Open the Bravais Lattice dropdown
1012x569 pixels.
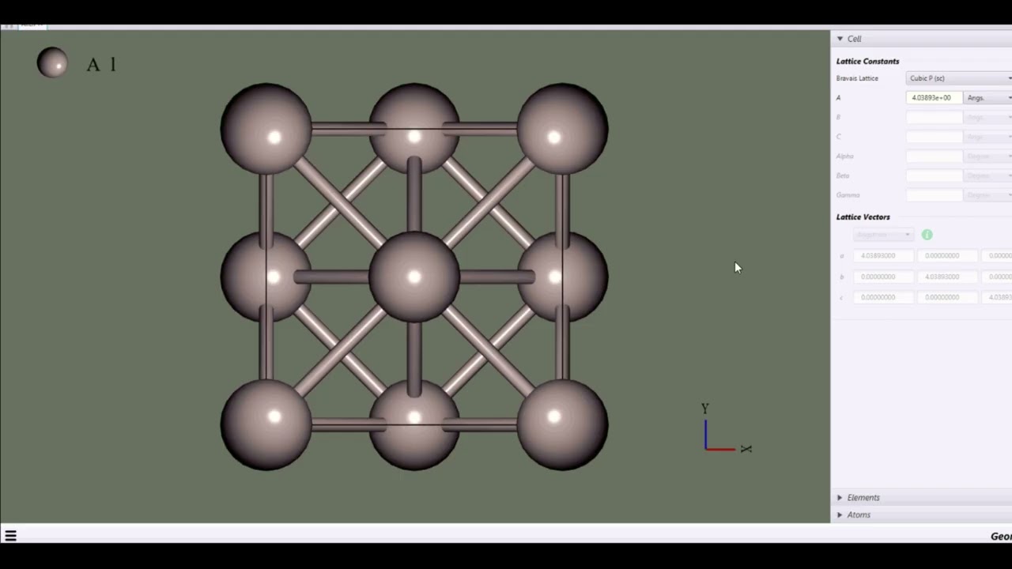pos(959,78)
